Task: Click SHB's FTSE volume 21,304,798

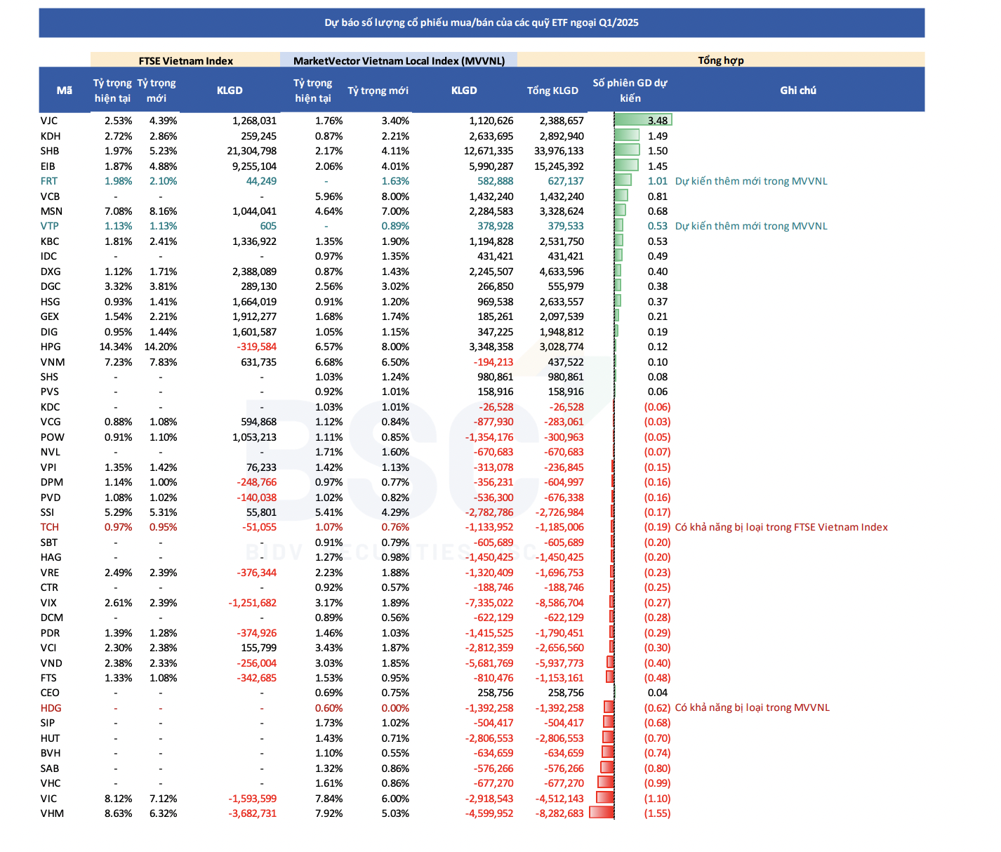Action: click(251, 151)
